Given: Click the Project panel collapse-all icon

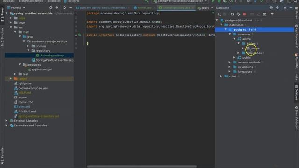Looking at the screenshot, I should [x=57, y=8].
